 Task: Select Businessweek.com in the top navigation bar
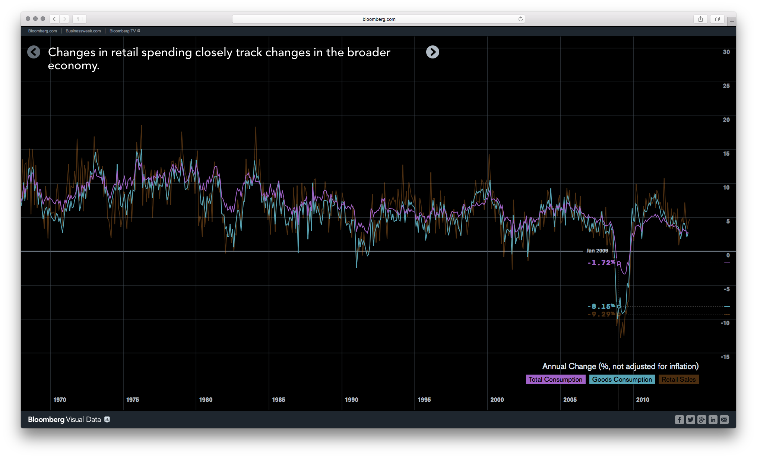coord(83,31)
